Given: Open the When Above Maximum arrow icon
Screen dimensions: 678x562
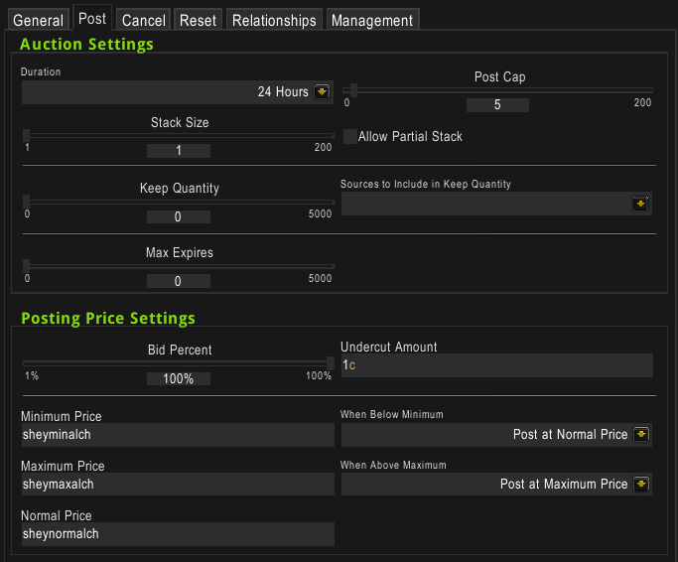Looking at the screenshot, I should [641, 484].
